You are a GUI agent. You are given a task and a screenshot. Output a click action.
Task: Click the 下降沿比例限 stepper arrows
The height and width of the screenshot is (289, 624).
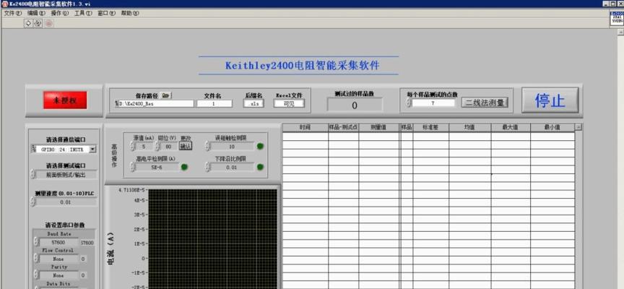coord(207,167)
